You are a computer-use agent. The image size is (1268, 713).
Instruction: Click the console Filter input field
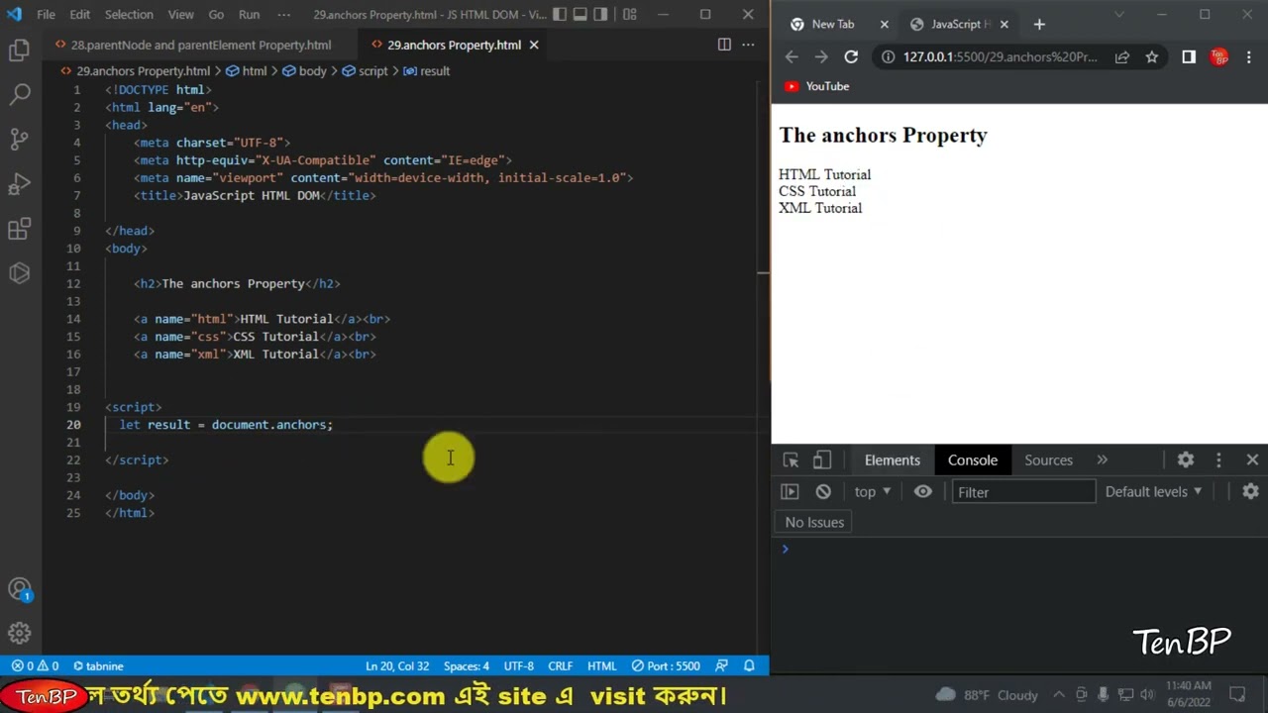pyautogui.click(x=1023, y=491)
